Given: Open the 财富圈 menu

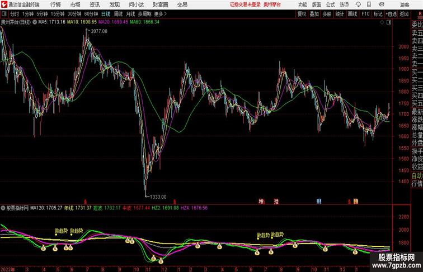Looking at the screenshot, I should pos(161,4).
